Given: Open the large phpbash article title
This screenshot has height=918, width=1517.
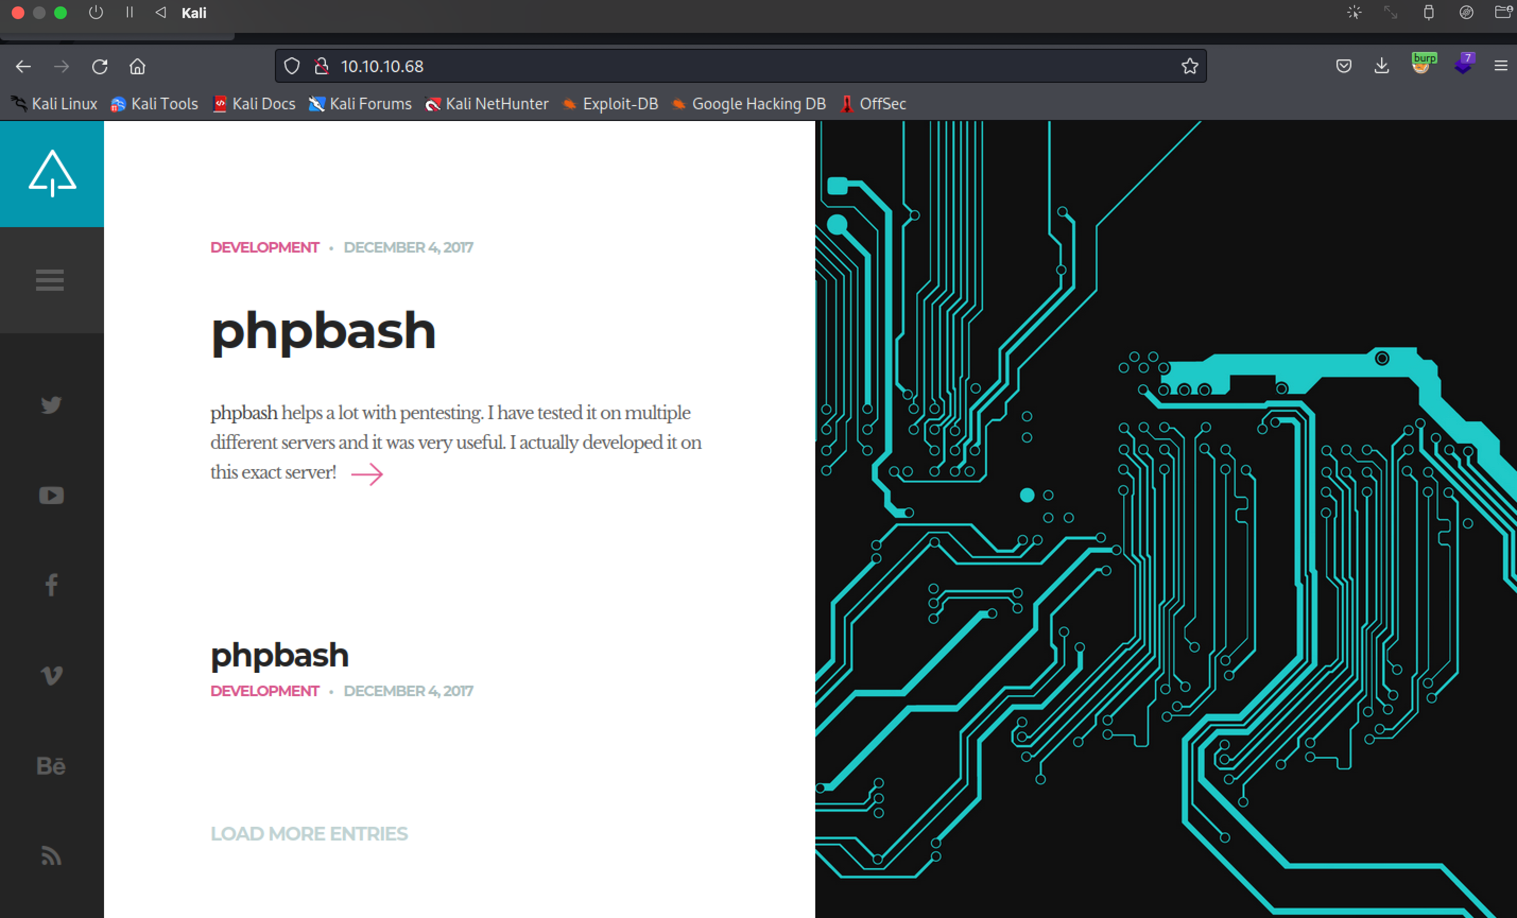Looking at the screenshot, I should click(x=323, y=331).
